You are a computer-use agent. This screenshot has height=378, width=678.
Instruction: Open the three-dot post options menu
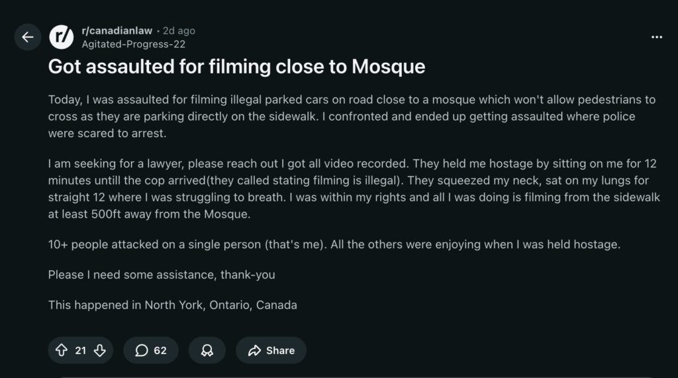[656, 37]
